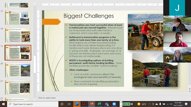The height and width of the screenshot is (107, 191).
Task: Click OneDrive cloud tray icon
Action: 157,104
